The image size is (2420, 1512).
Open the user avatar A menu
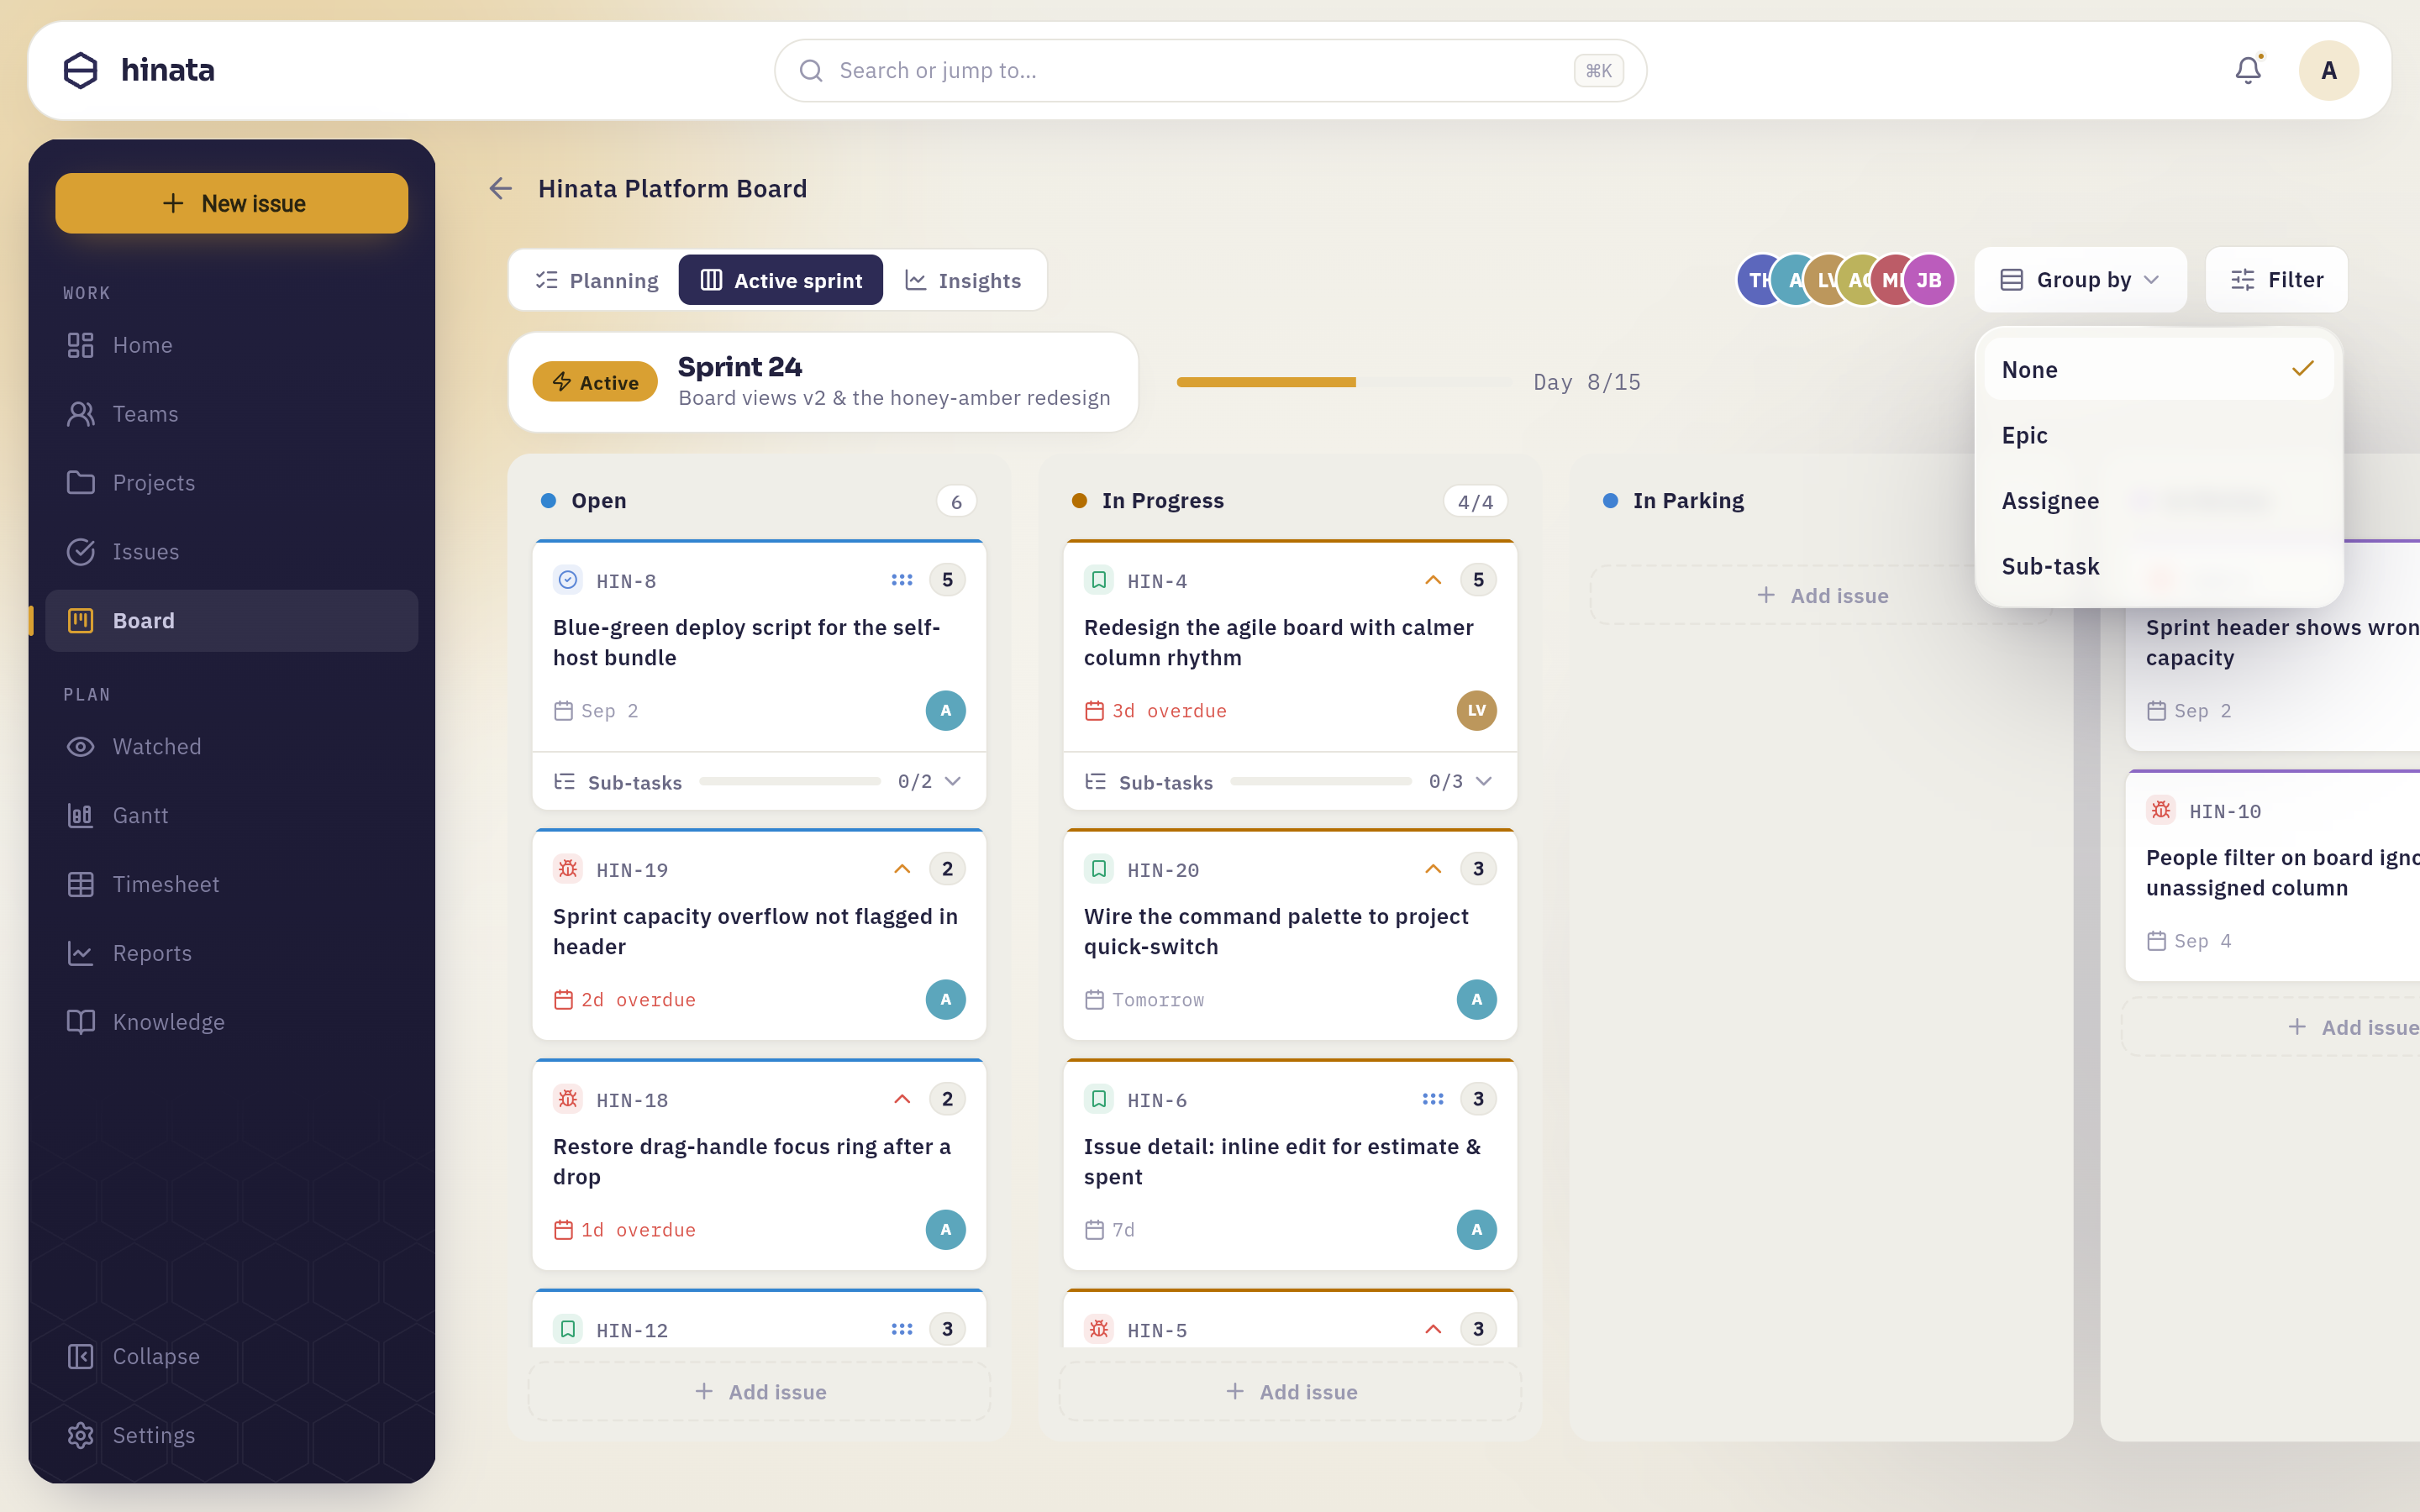[2328, 70]
